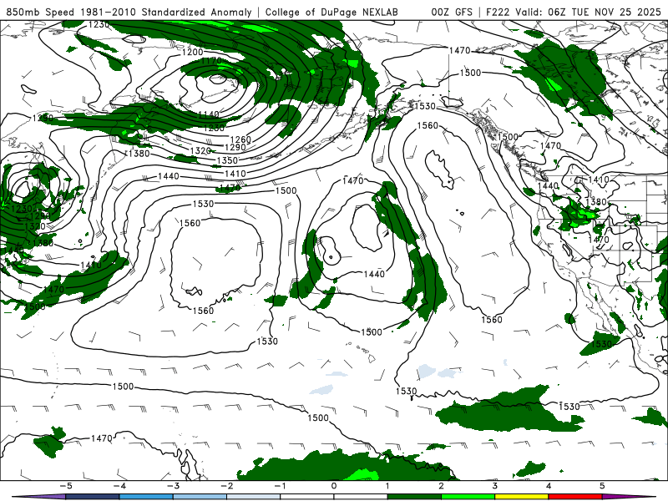Click the colorbar tick label '-5'
The width and height of the screenshot is (668, 501).
point(66,486)
